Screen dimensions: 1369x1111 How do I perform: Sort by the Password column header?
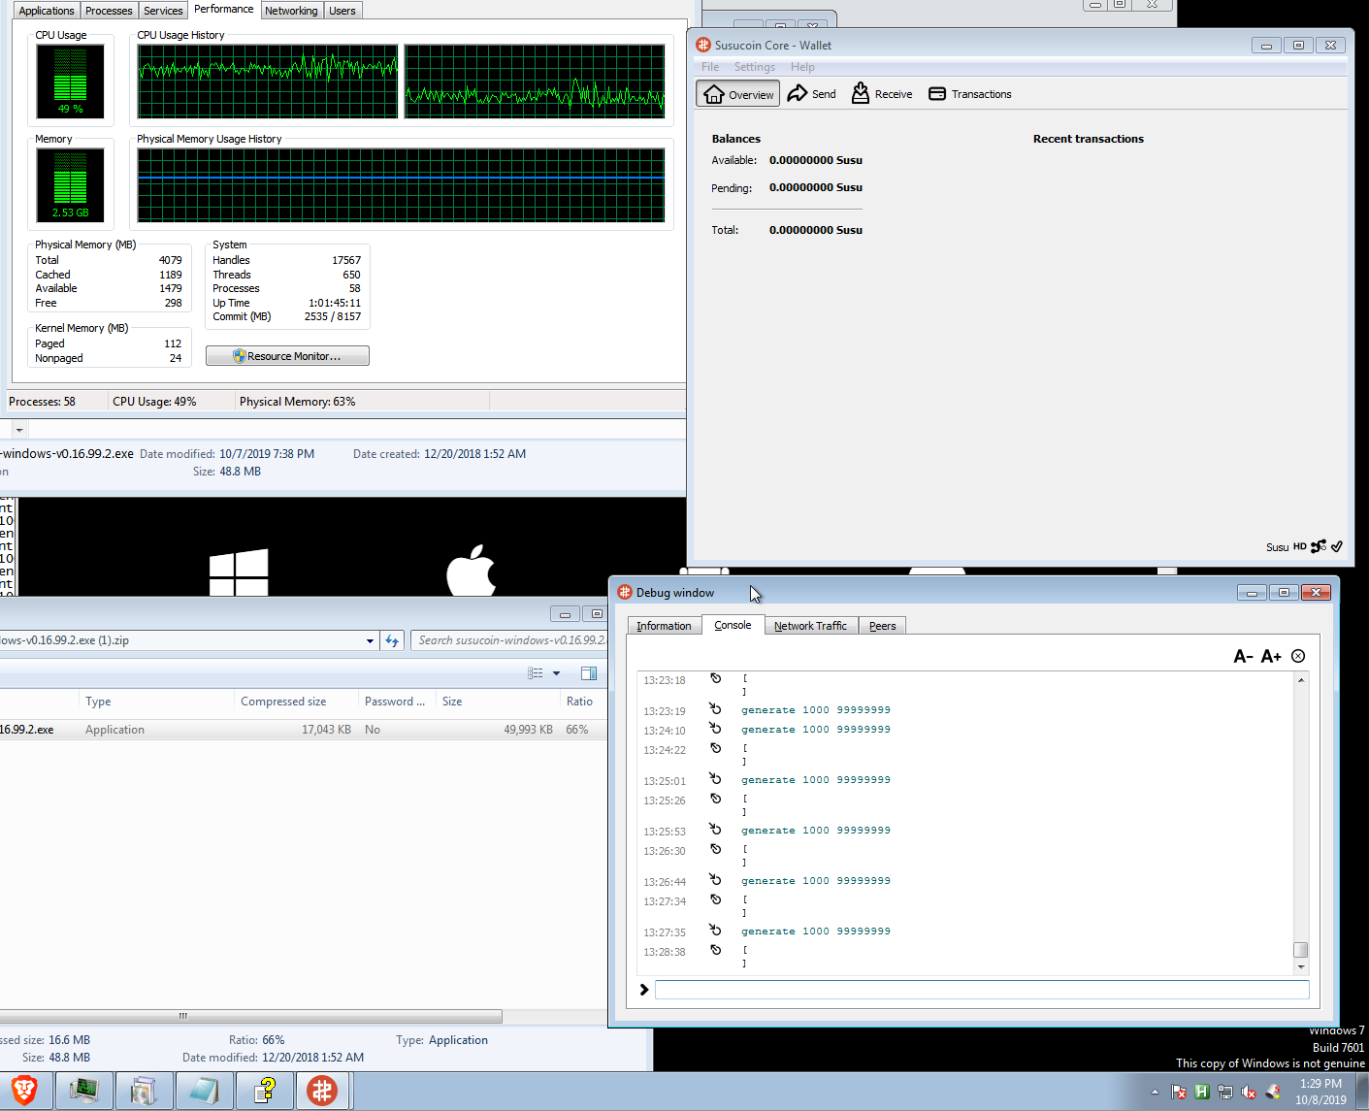click(395, 702)
